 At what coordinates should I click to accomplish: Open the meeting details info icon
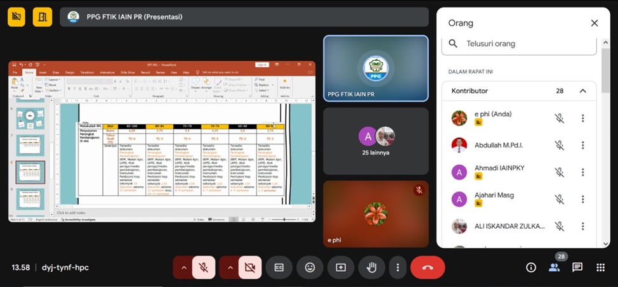click(531, 267)
